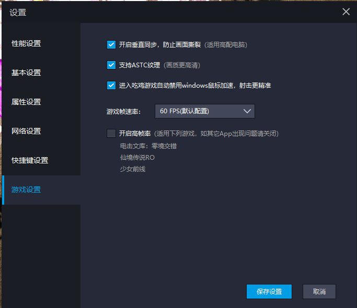Open the 60 FPS(默认配置) combo box

[x=199, y=111]
